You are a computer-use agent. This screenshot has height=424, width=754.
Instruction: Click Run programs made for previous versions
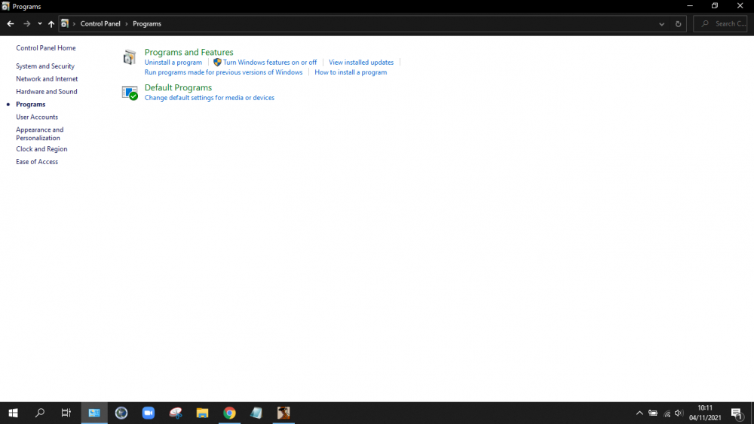pos(223,72)
